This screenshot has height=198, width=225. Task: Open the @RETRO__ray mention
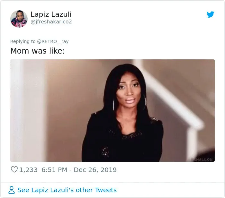(53, 41)
